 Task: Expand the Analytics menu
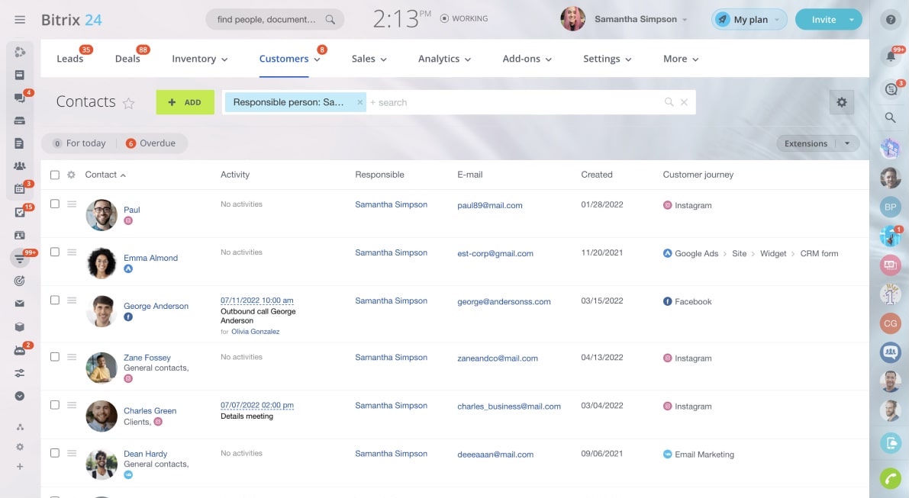pos(444,59)
